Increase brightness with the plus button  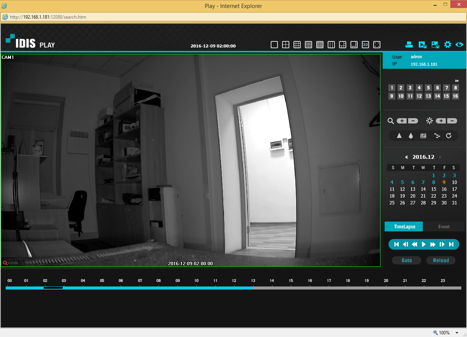441,121
